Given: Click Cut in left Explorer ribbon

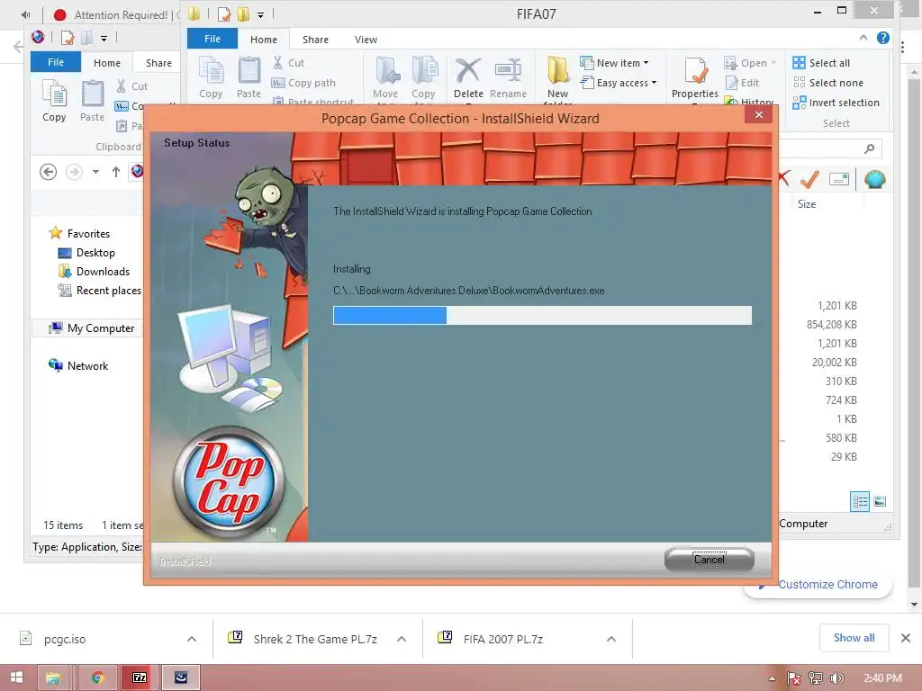Looking at the screenshot, I should coord(131,86).
